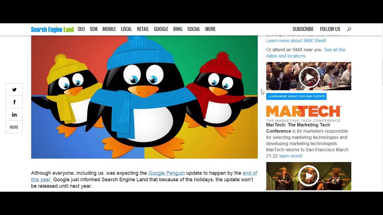This screenshot has height=215, width=383.
Task: Open the RETAIL menu item
Action: (143, 29)
